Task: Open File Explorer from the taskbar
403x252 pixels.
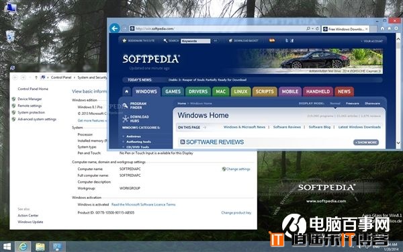Action: pyautogui.click(x=40, y=247)
